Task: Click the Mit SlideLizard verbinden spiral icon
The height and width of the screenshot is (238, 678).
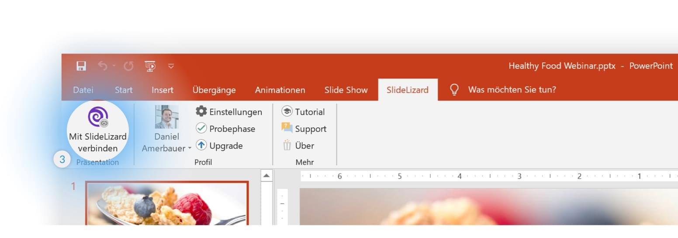Action: pyautogui.click(x=97, y=117)
